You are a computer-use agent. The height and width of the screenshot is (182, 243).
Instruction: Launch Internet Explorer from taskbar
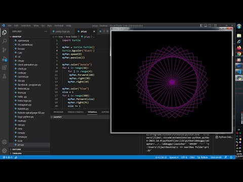coord(239,41)
